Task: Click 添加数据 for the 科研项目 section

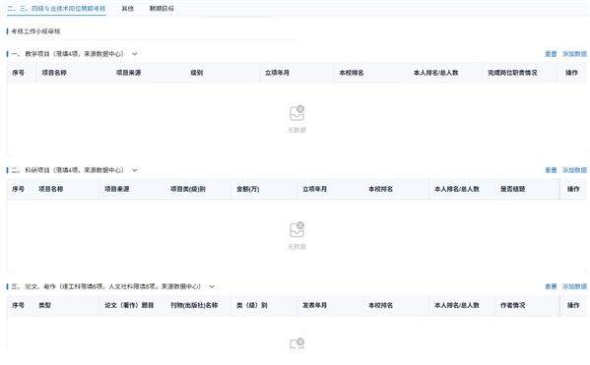Action: point(574,170)
